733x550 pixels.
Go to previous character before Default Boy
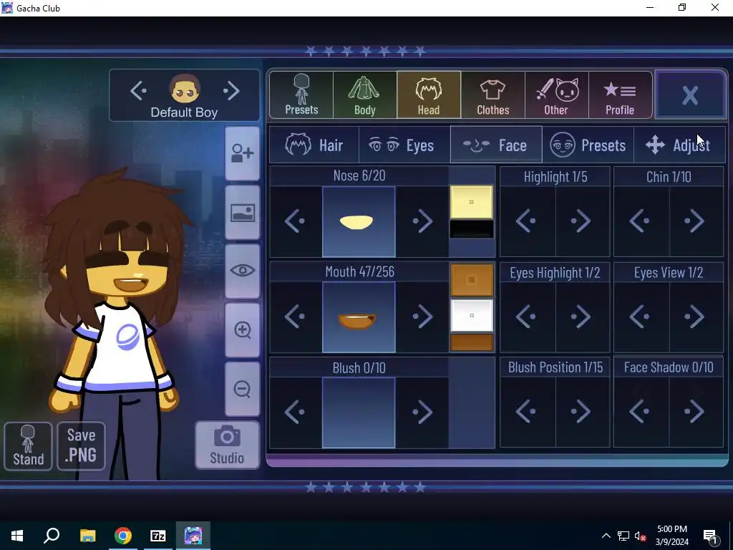click(x=138, y=91)
